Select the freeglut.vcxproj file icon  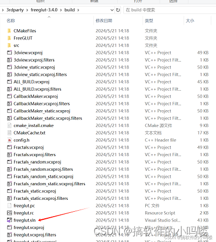(9, 227)
